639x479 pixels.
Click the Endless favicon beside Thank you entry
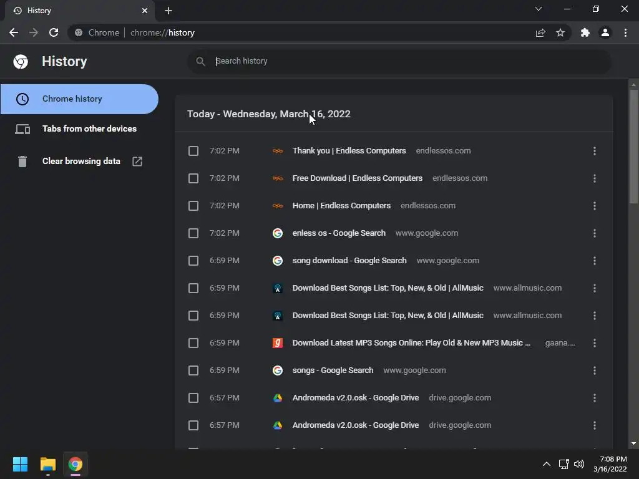278,151
